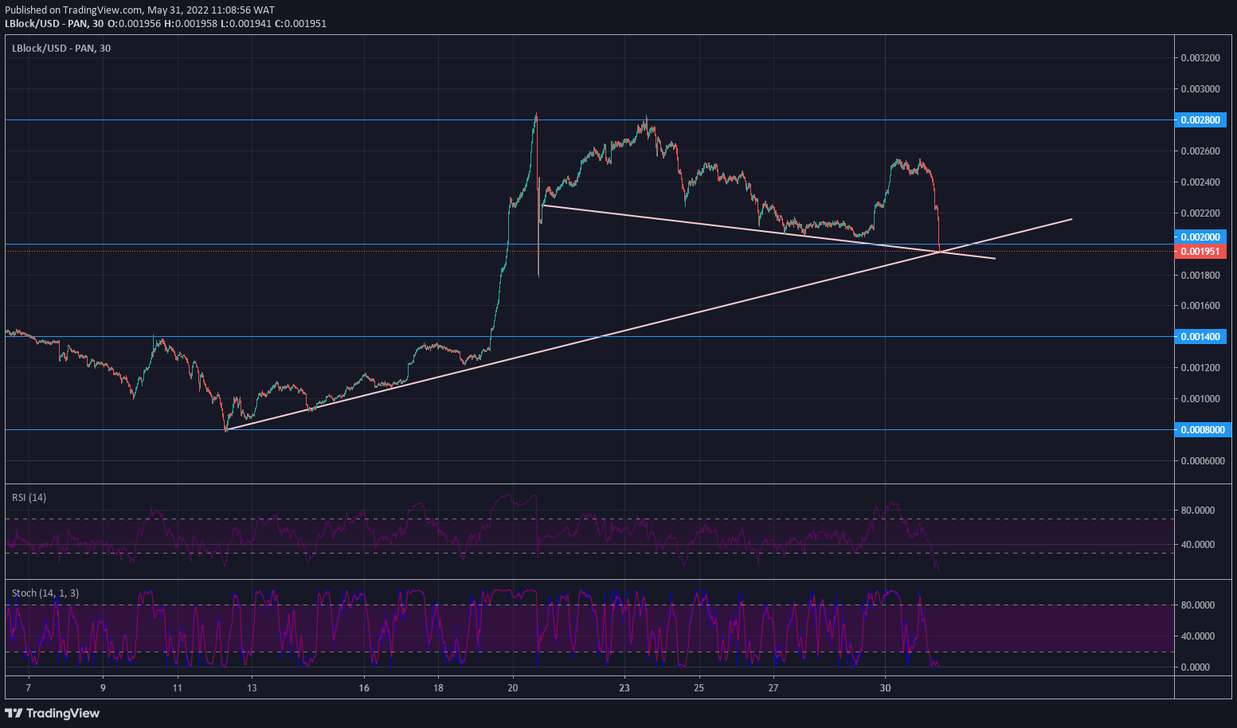
Task: Click the 0.002600 price axis value
Action: 1200,151
